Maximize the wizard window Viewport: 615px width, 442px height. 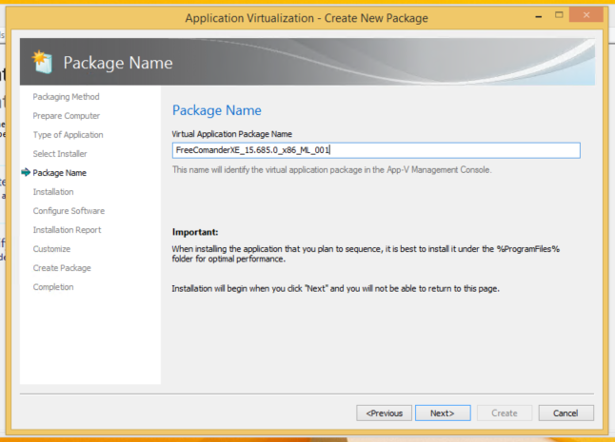(x=558, y=16)
